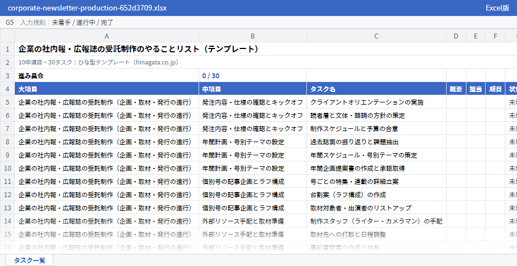Select column F header
This screenshot has width=517, height=266.
[x=495, y=36]
